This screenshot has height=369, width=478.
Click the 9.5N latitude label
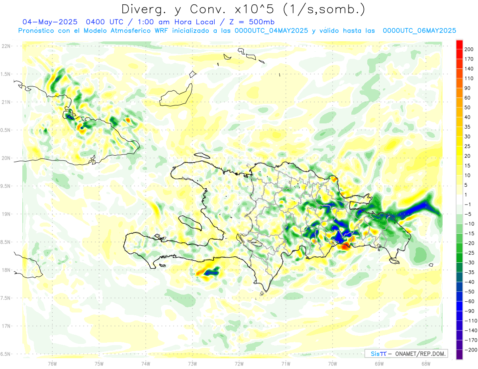coord(5,186)
